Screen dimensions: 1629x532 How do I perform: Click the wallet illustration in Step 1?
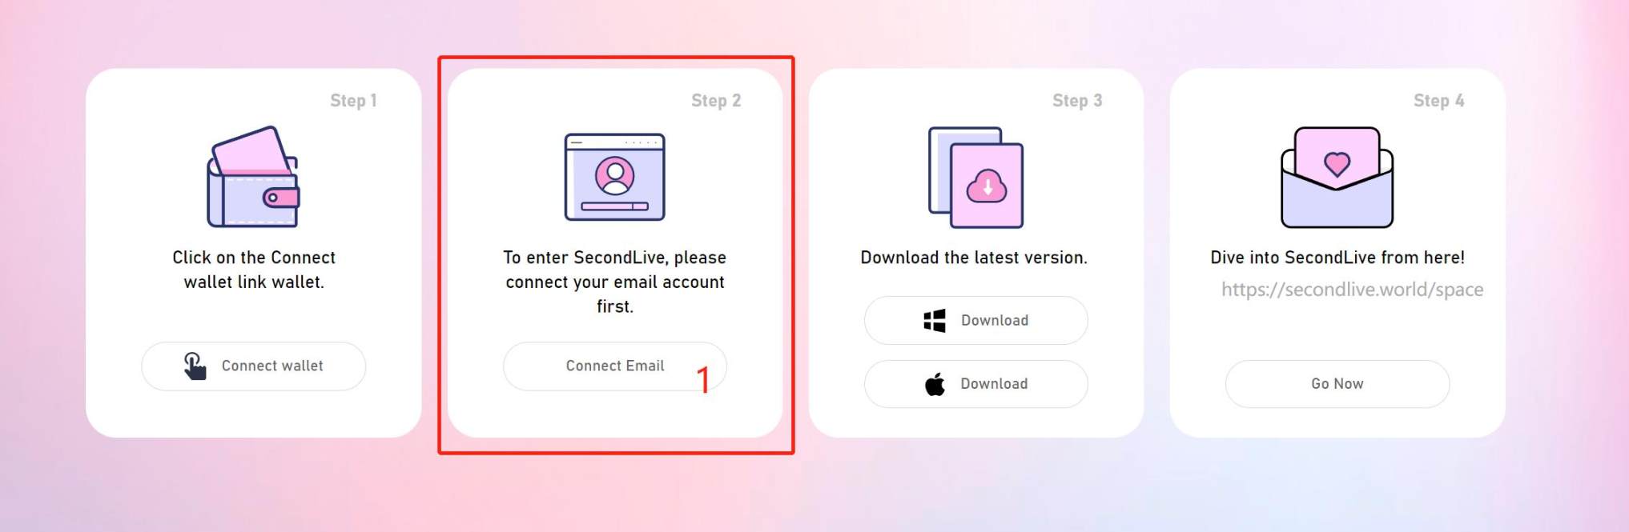(253, 177)
